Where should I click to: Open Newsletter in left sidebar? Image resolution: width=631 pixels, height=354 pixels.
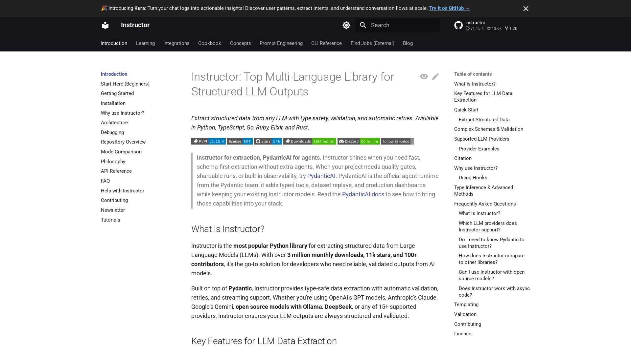click(113, 210)
